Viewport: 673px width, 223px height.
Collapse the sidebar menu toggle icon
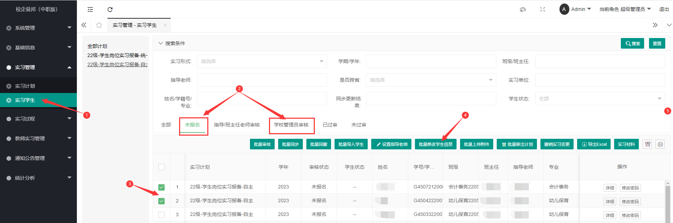[90, 10]
